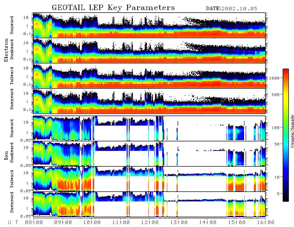Click the 50 tick on the color bar
This screenshot has height=227, width=294.
coord(277,144)
